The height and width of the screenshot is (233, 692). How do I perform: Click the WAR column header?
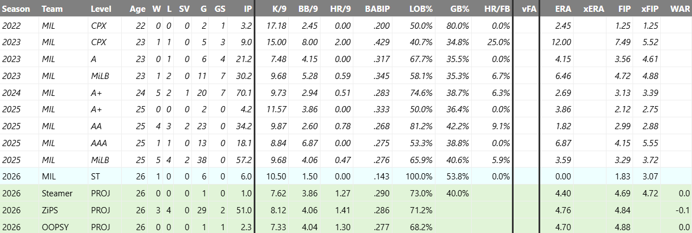(x=679, y=9)
